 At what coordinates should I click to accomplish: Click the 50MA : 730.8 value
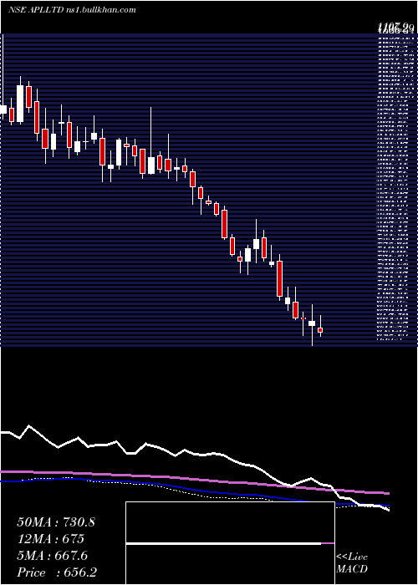(56, 522)
